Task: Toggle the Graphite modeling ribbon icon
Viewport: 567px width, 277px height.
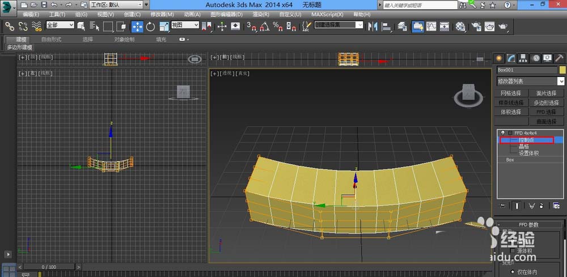Action: (418, 26)
